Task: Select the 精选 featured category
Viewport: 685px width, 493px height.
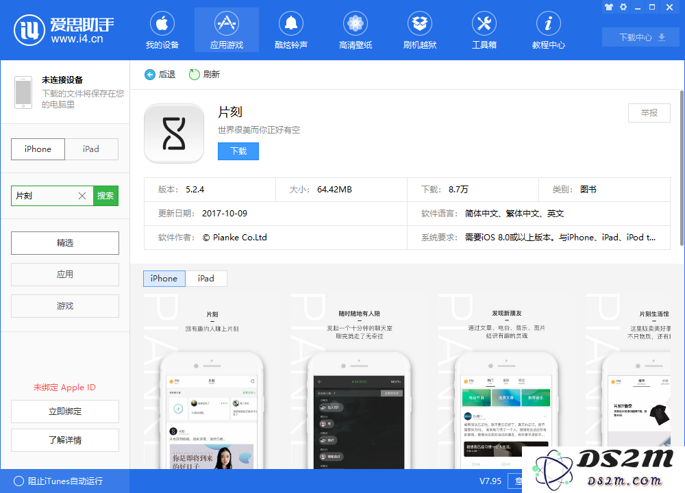Action: (x=65, y=243)
